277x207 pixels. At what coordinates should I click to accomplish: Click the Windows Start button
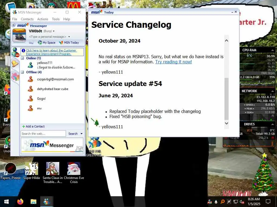tap(6, 202)
